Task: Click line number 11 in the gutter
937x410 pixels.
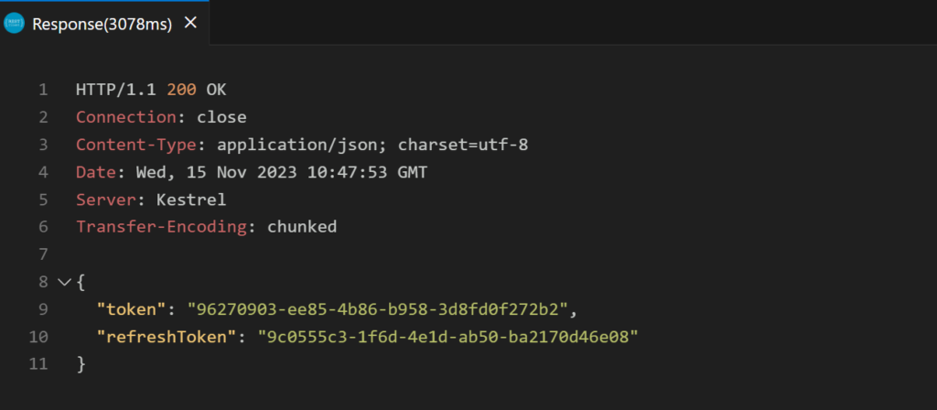Action: point(40,364)
